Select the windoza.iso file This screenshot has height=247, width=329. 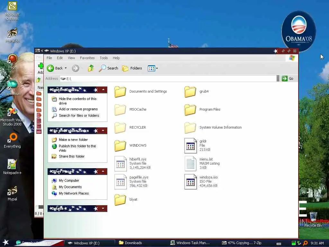click(x=201, y=181)
